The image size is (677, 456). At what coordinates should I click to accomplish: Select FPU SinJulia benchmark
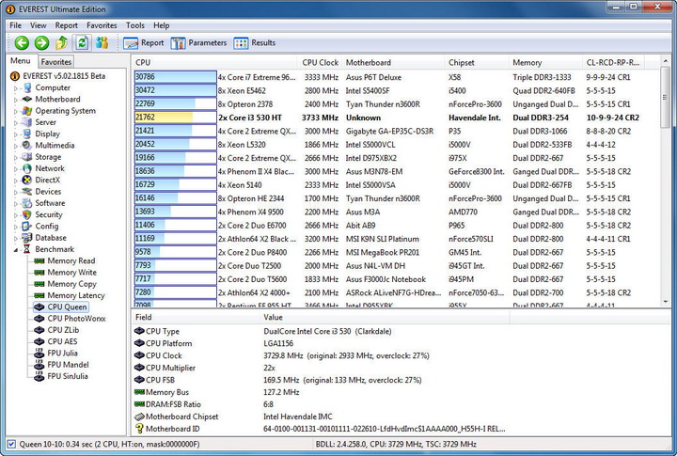coord(68,376)
